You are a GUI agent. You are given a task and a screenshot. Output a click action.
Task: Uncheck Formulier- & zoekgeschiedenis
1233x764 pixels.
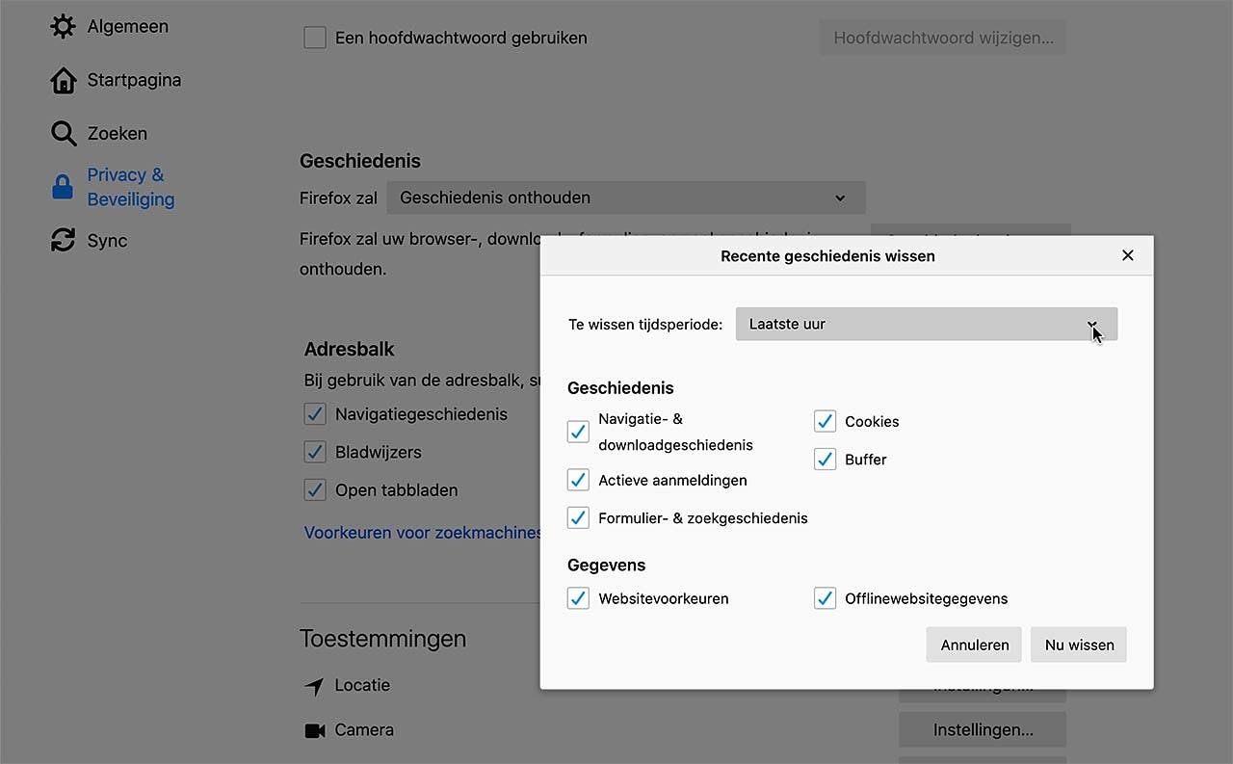tap(578, 517)
